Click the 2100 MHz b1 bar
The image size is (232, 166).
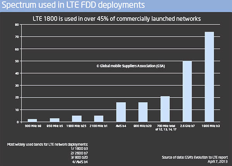99,119
